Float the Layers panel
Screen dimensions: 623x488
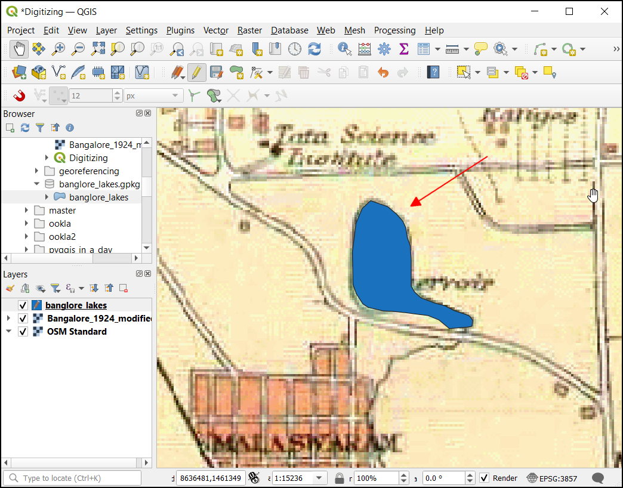[x=139, y=274]
